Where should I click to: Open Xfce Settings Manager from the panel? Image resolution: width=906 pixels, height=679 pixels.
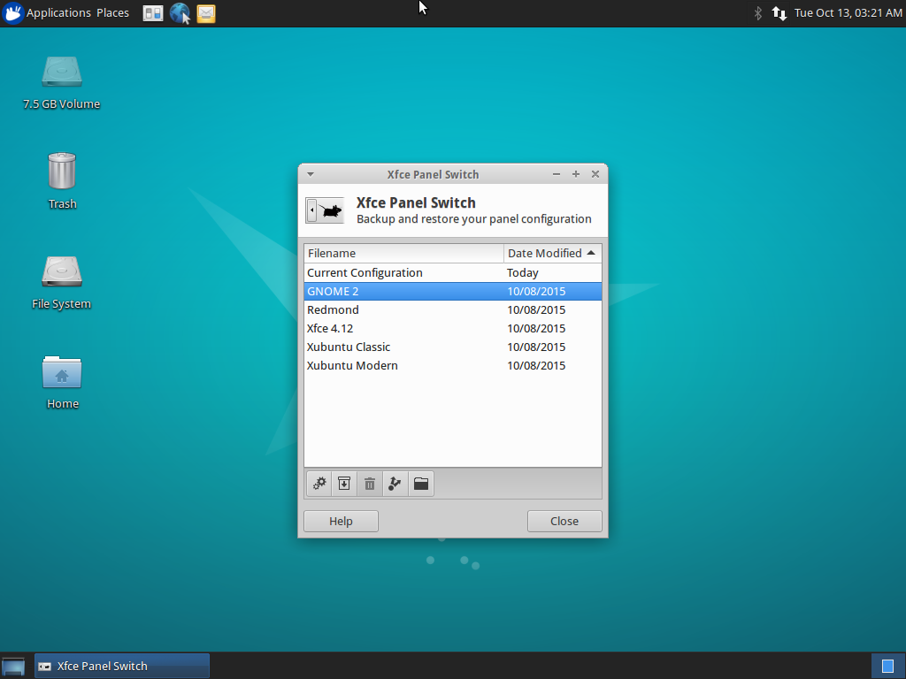tap(153, 13)
